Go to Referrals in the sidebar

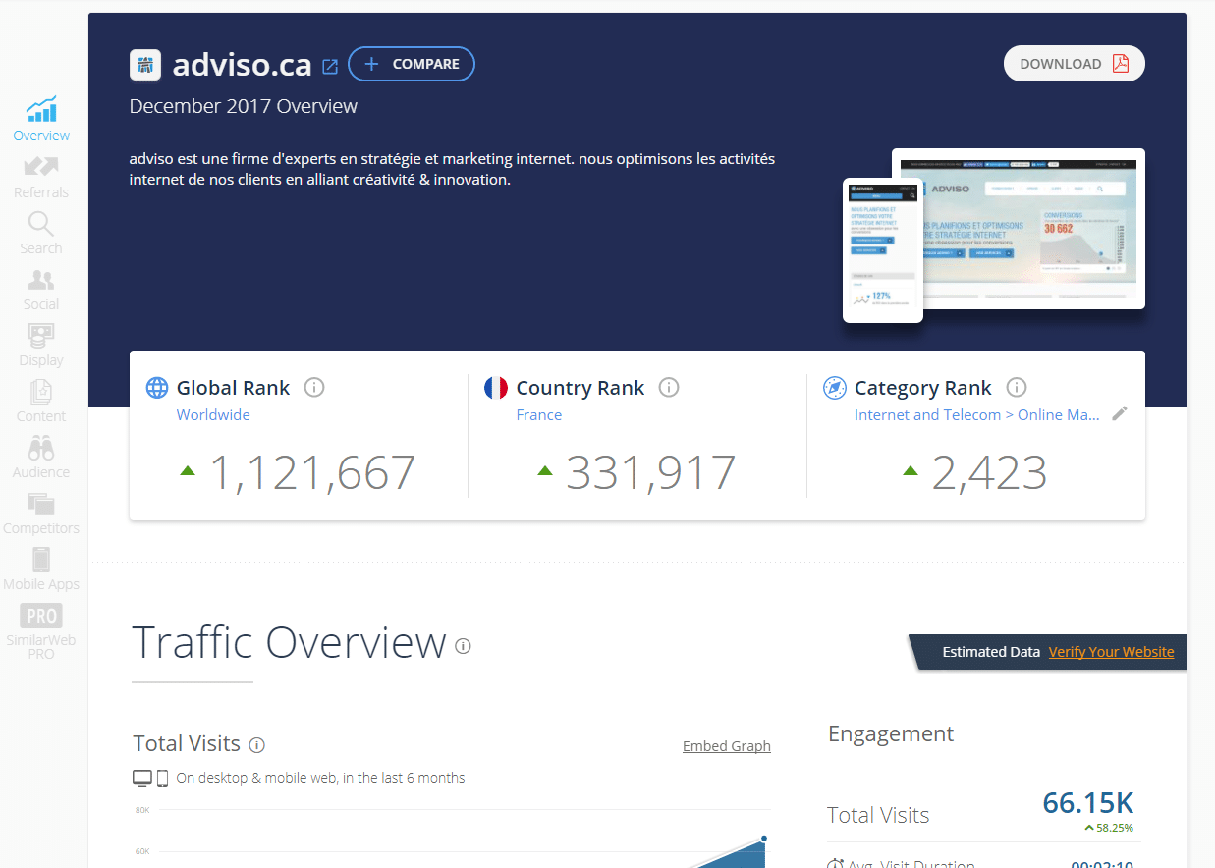(x=41, y=176)
